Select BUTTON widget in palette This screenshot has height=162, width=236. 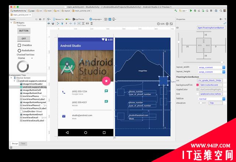coord(24,31)
